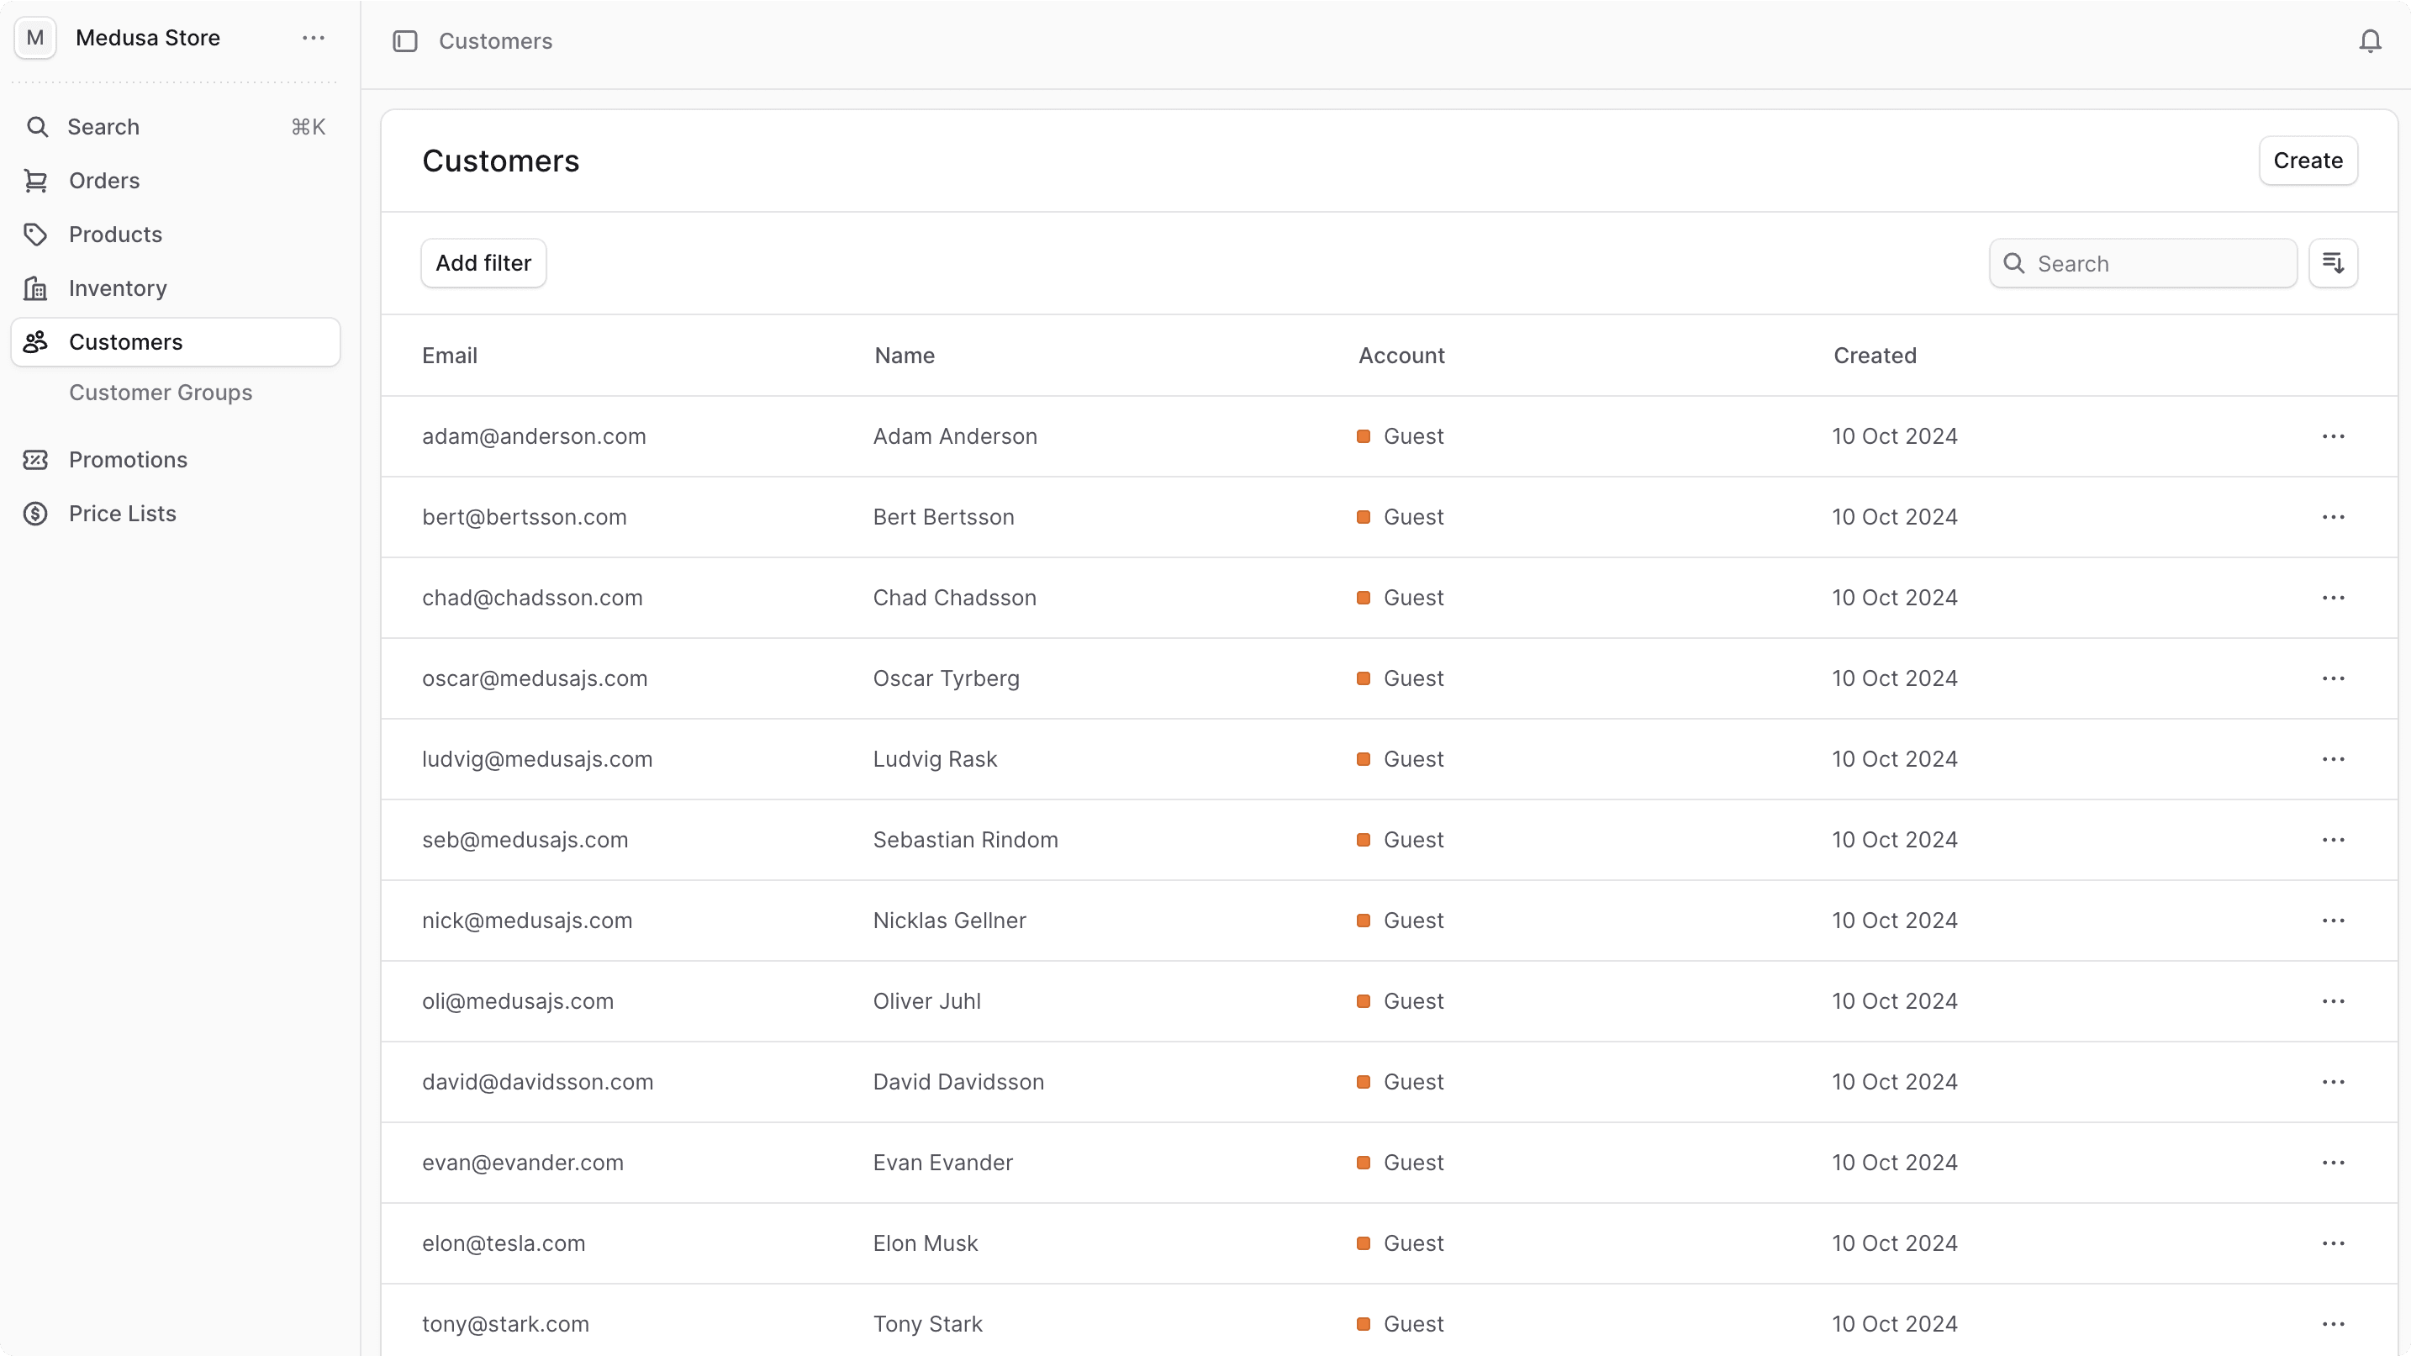2411x1356 pixels.
Task: Open the customer Oscar Tyrberg's email link
Action: pos(535,678)
